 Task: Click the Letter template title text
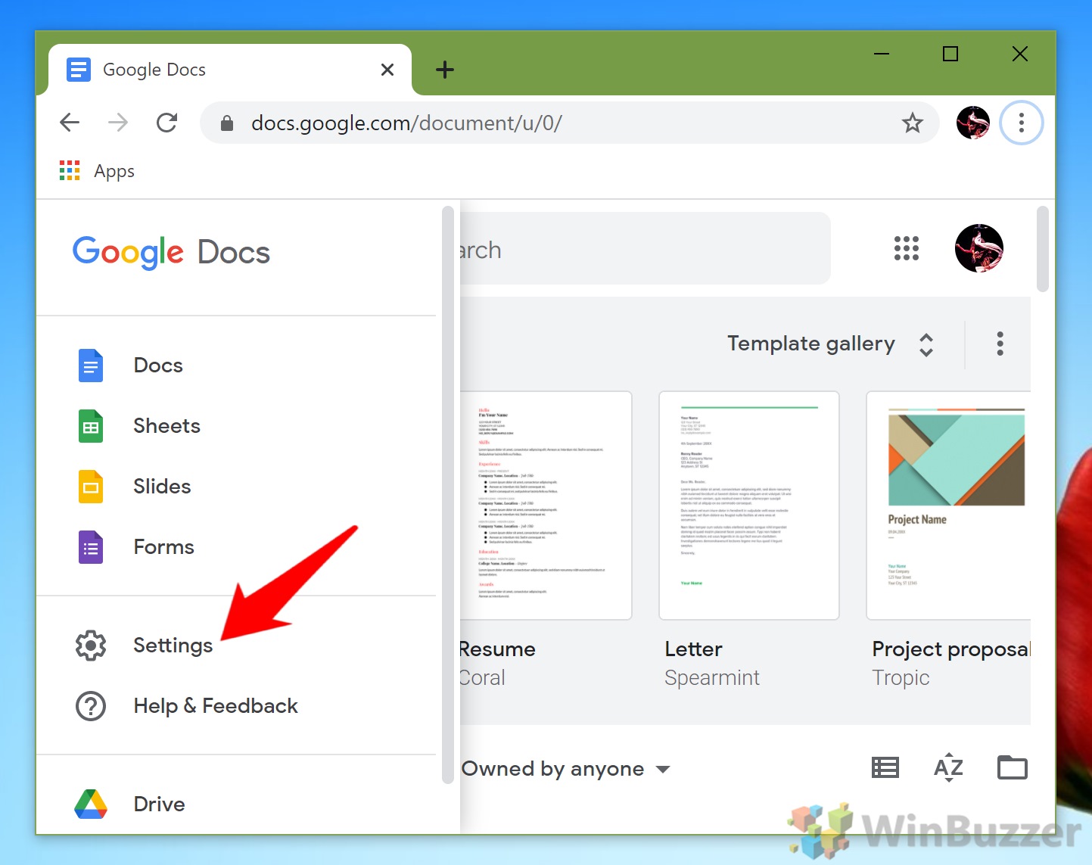click(x=694, y=649)
